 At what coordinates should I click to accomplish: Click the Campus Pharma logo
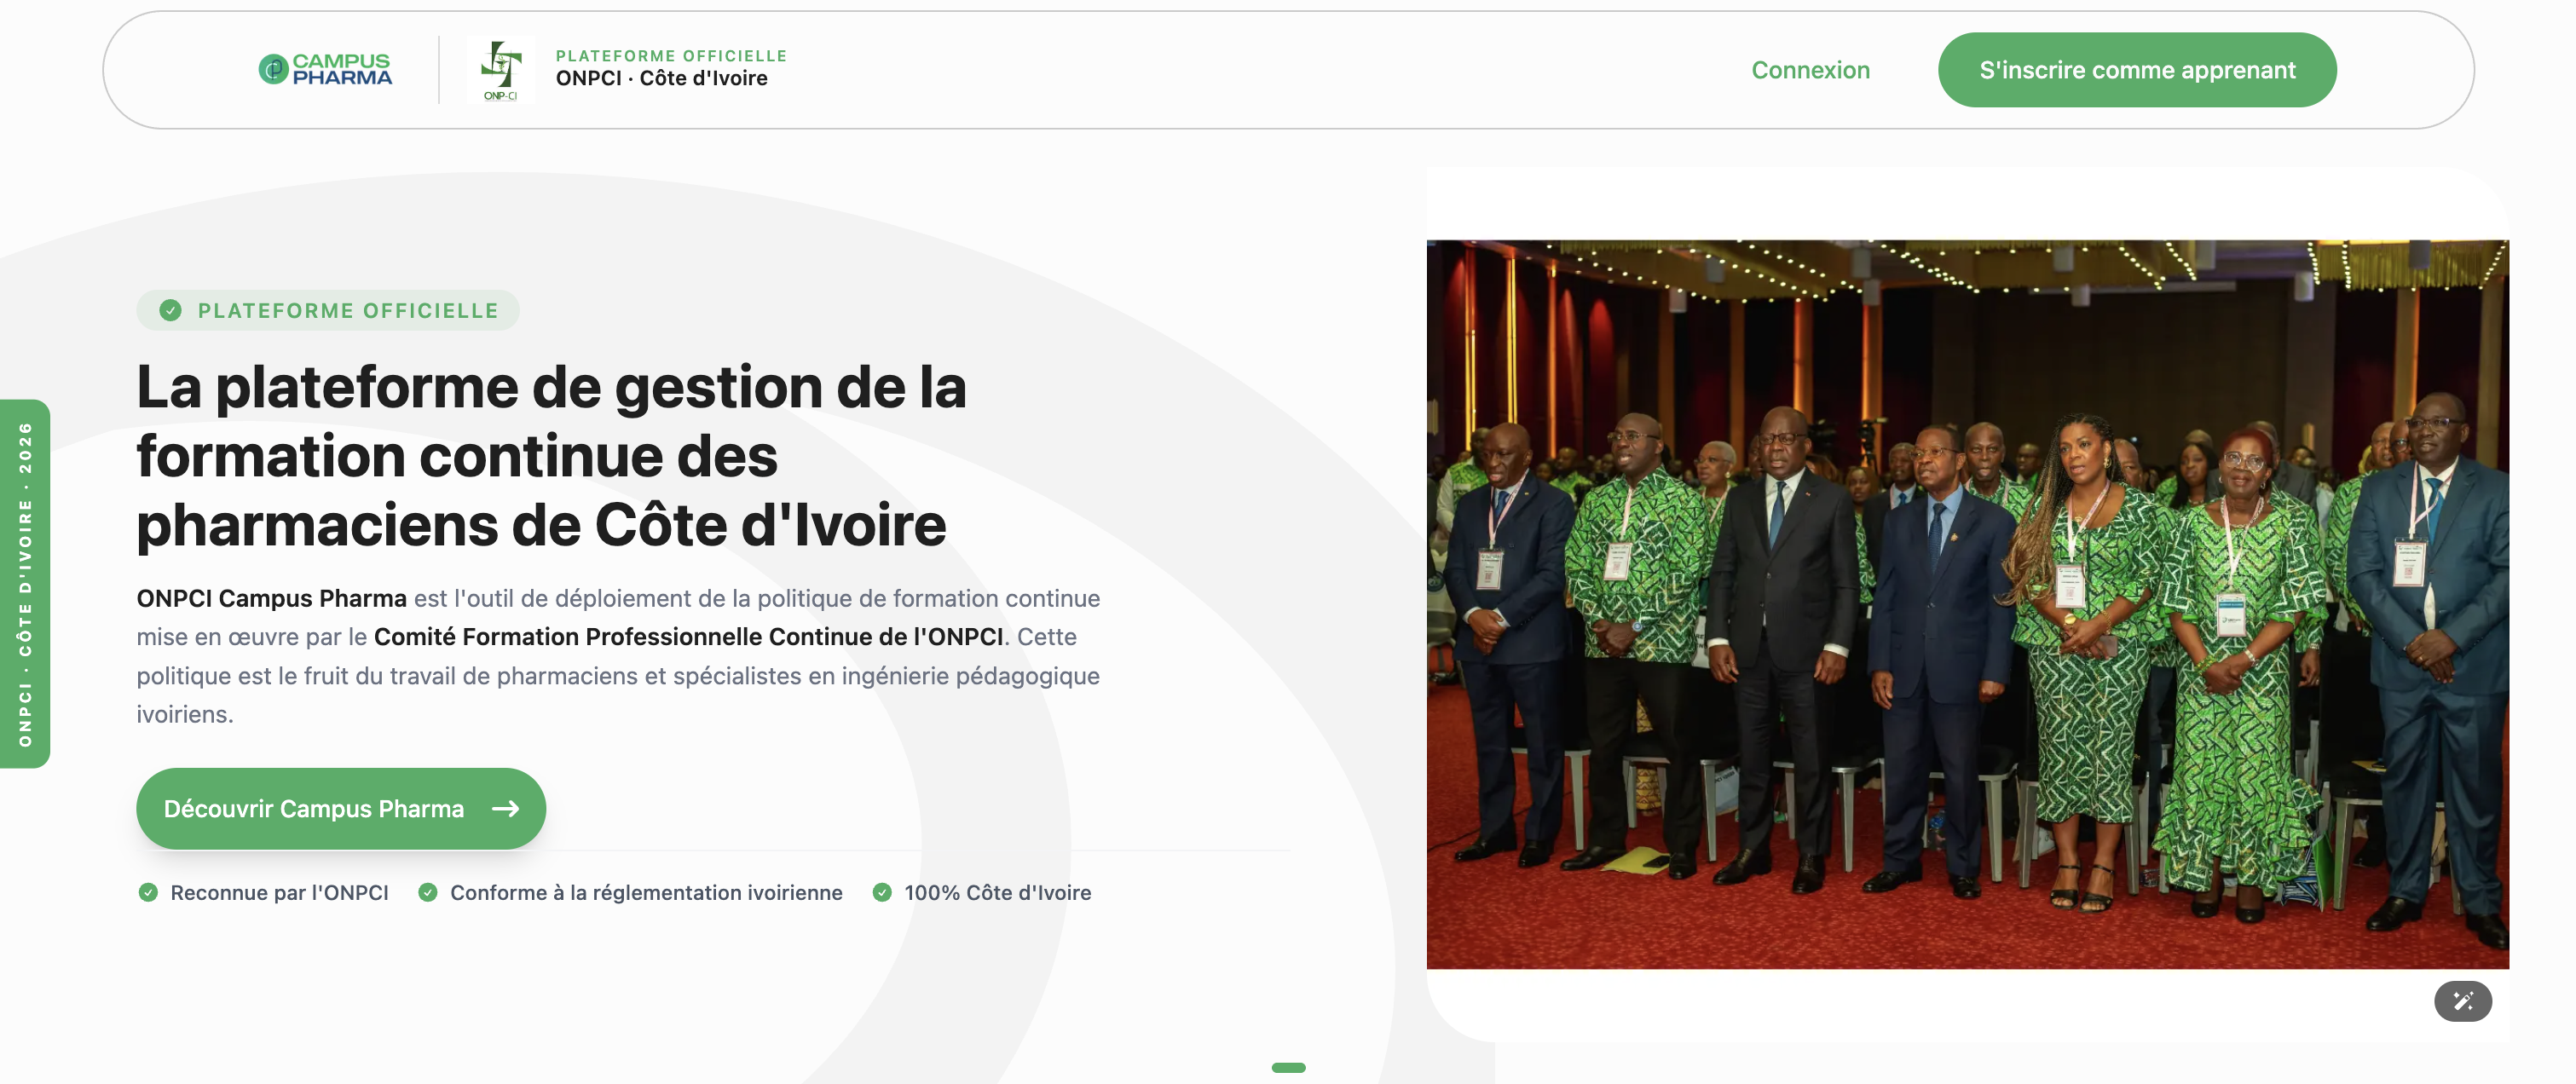[325, 69]
